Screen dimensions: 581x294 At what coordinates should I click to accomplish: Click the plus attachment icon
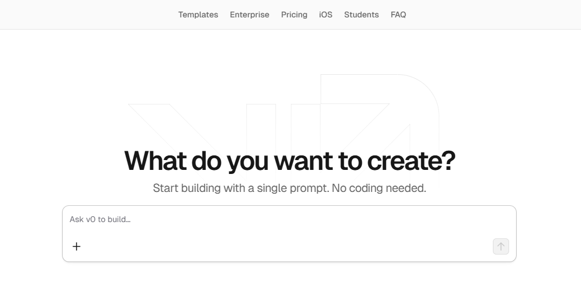77,246
